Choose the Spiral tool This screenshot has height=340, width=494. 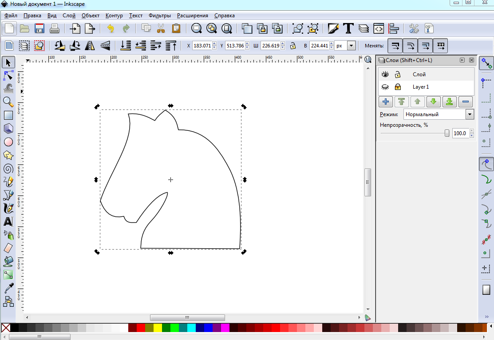coord(8,168)
